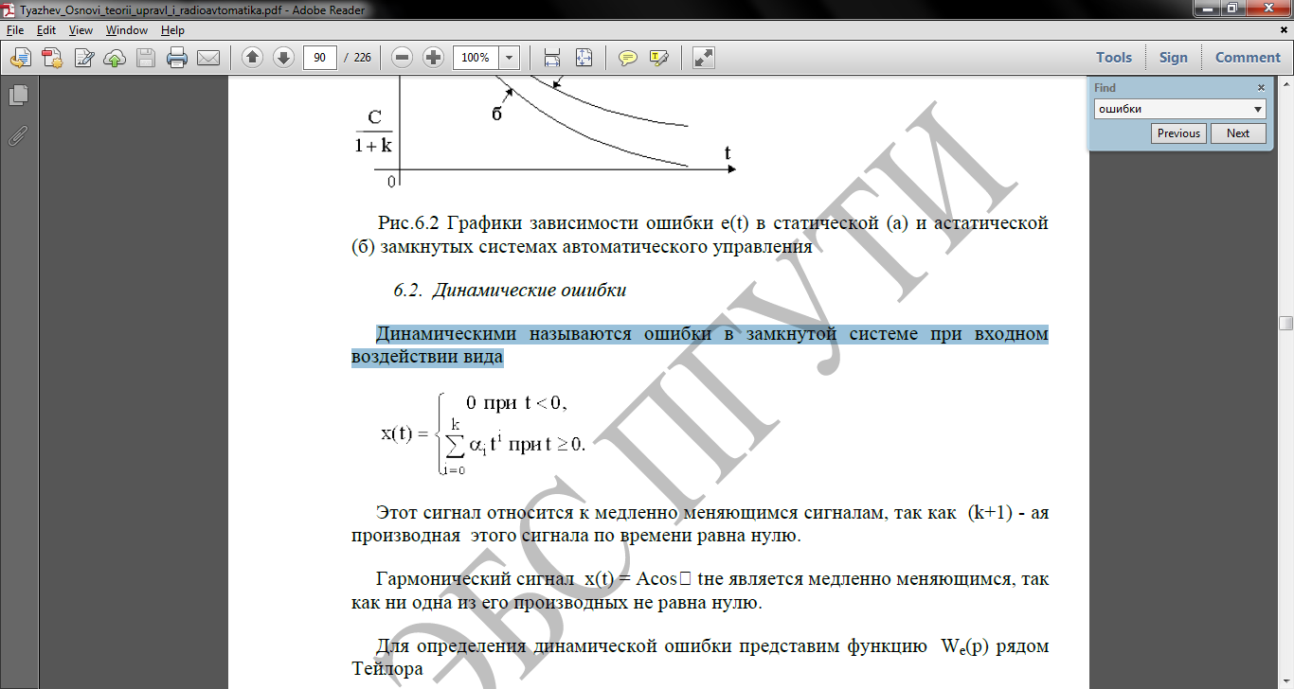Open the Edit menu

point(46,30)
